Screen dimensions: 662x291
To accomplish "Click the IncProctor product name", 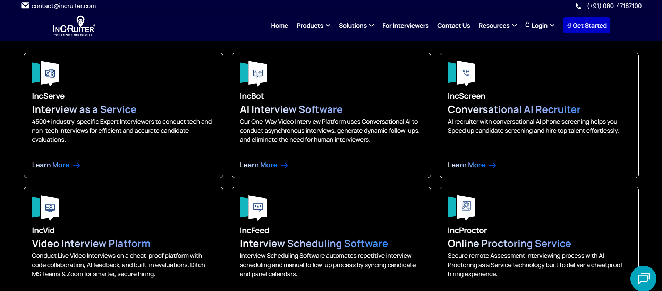I will (467, 230).
